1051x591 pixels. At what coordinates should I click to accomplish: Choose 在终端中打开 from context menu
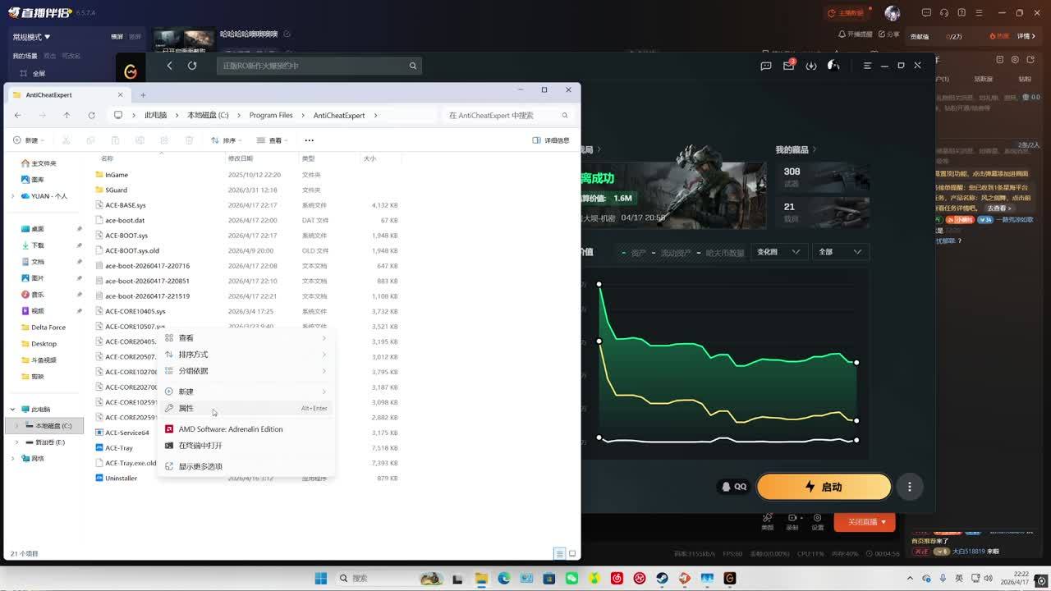(x=200, y=446)
